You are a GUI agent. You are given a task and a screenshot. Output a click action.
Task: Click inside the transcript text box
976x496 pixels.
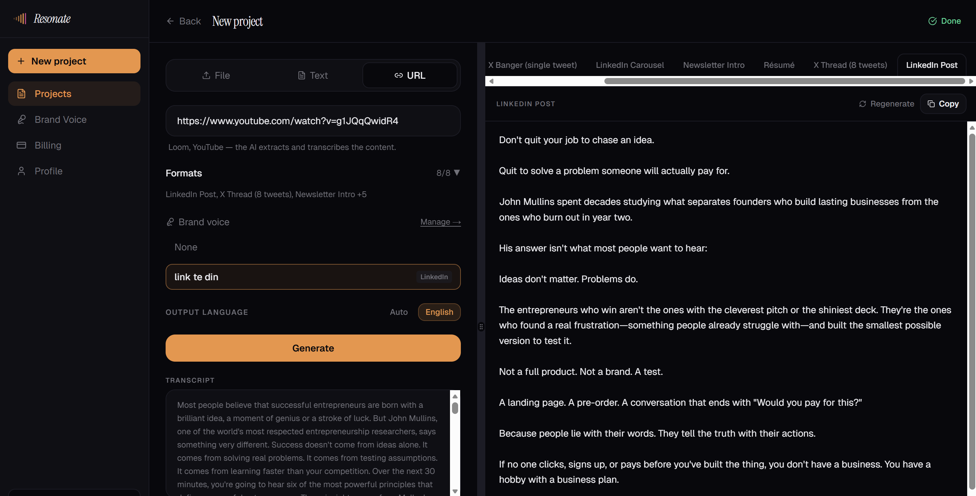(308, 443)
